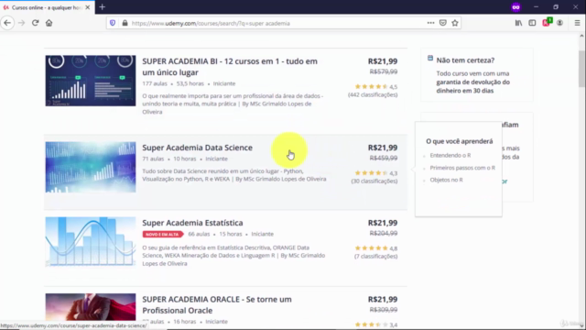Click the NOVO E EM ALTA badge
The width and height of the screenshot is (586, 330).
pyautogui.click(x=163, y=235)
